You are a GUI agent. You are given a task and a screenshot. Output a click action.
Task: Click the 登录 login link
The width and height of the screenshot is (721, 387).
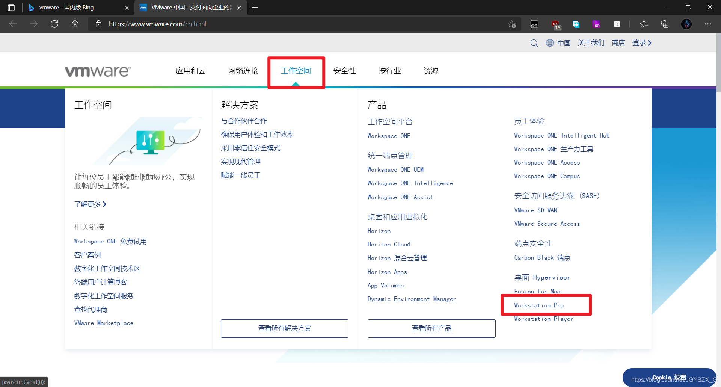(x=642, y=43)
